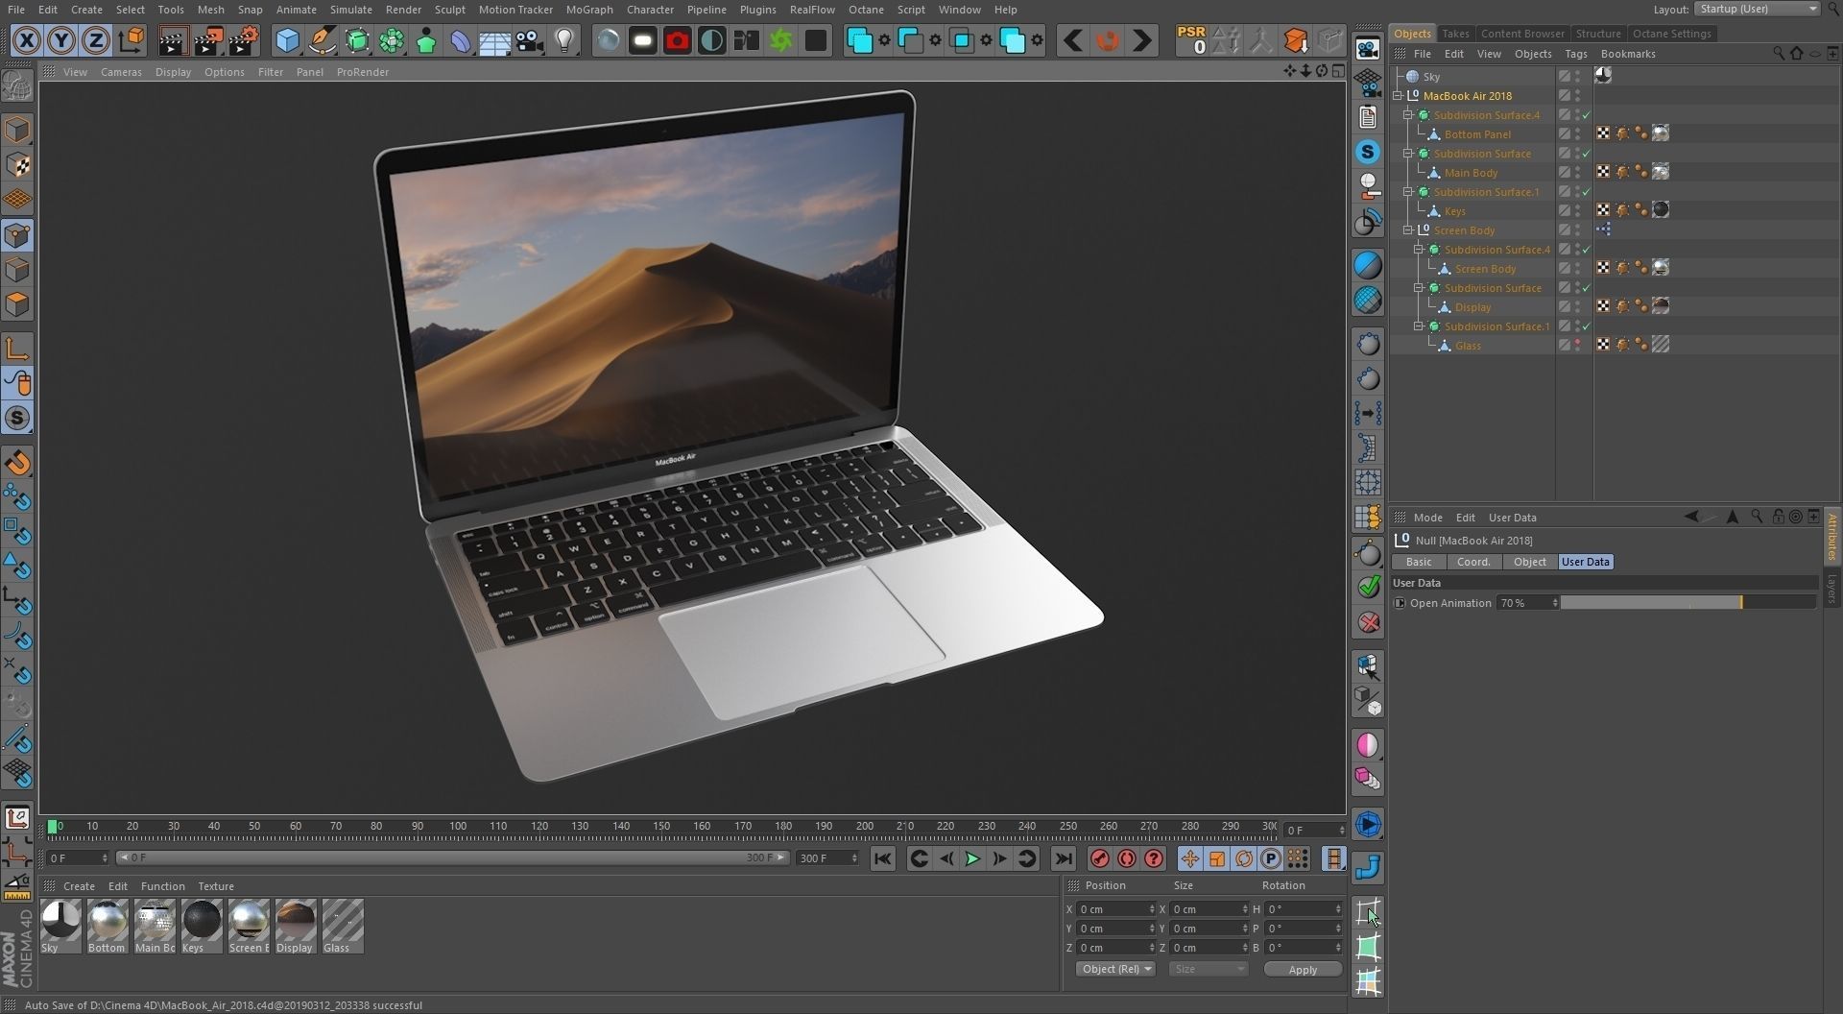Open Edit Render Settings gear clapperboard
Image resolution: width=1843 pixels, height=1014 pixels.
click(244, 40)
